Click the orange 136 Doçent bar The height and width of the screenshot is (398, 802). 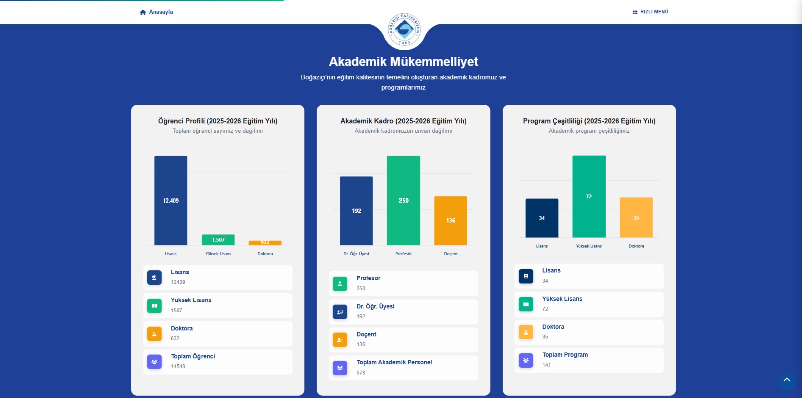450,221
